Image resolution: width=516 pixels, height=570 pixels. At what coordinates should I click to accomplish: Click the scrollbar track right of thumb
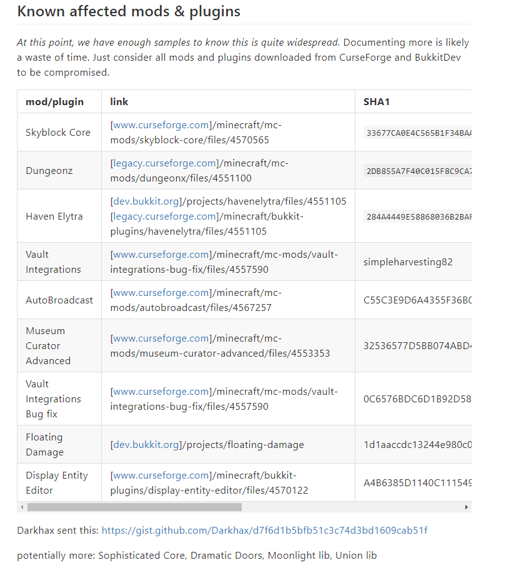[x=352, y=507]
